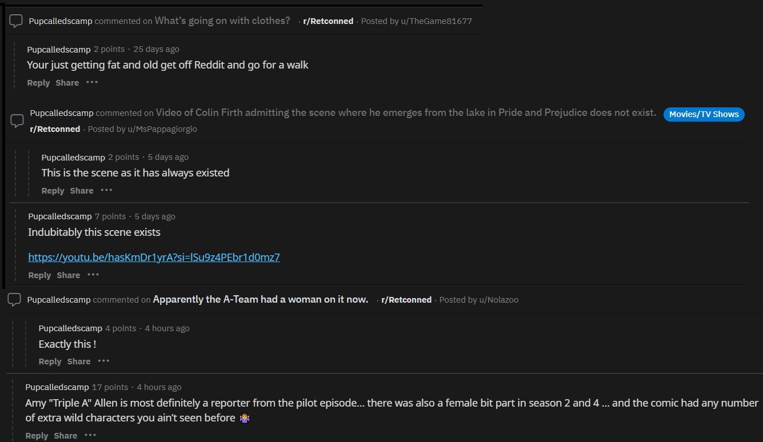The image size is (763, 442).
Task: Open the Colin Firth lake scene post
Action: click(x=406, y=112)
